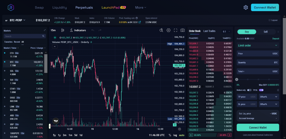Open the Total(BTC) column unit dropdown

point(227,38)
